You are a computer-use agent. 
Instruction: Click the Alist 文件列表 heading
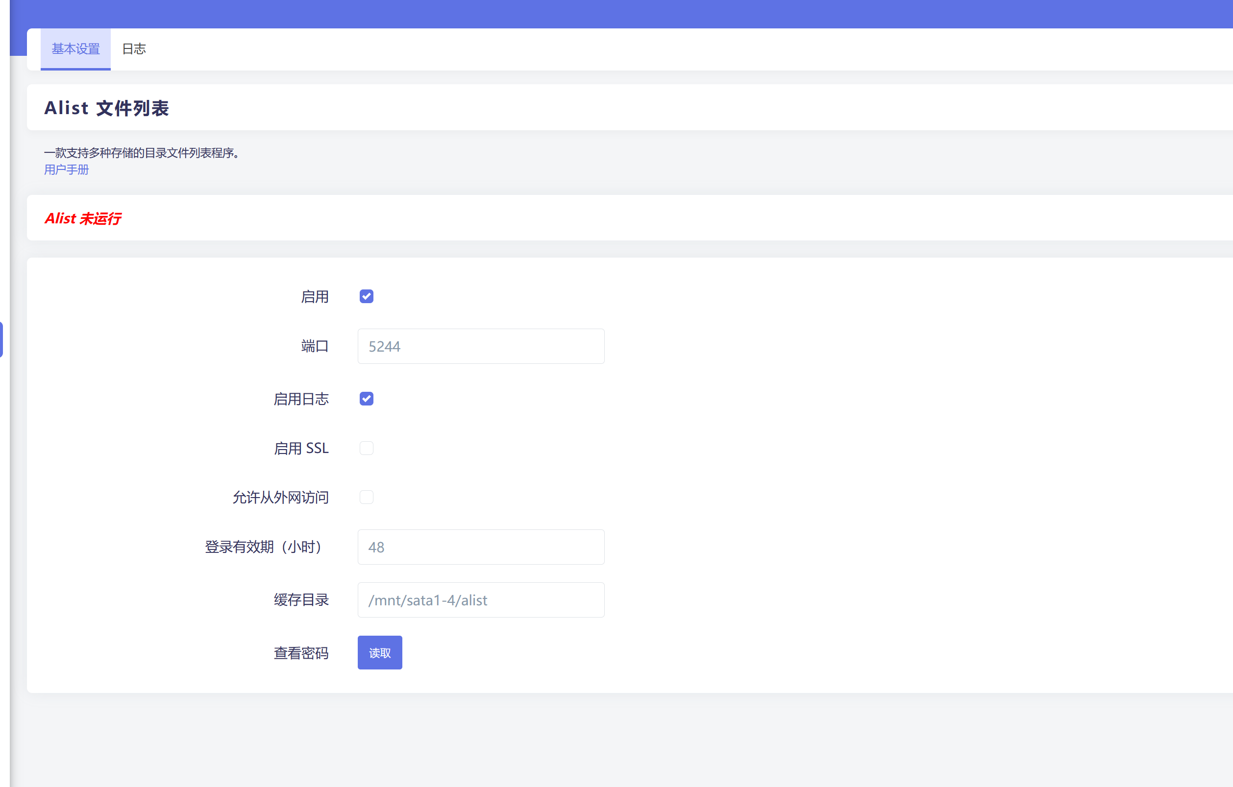106,108
